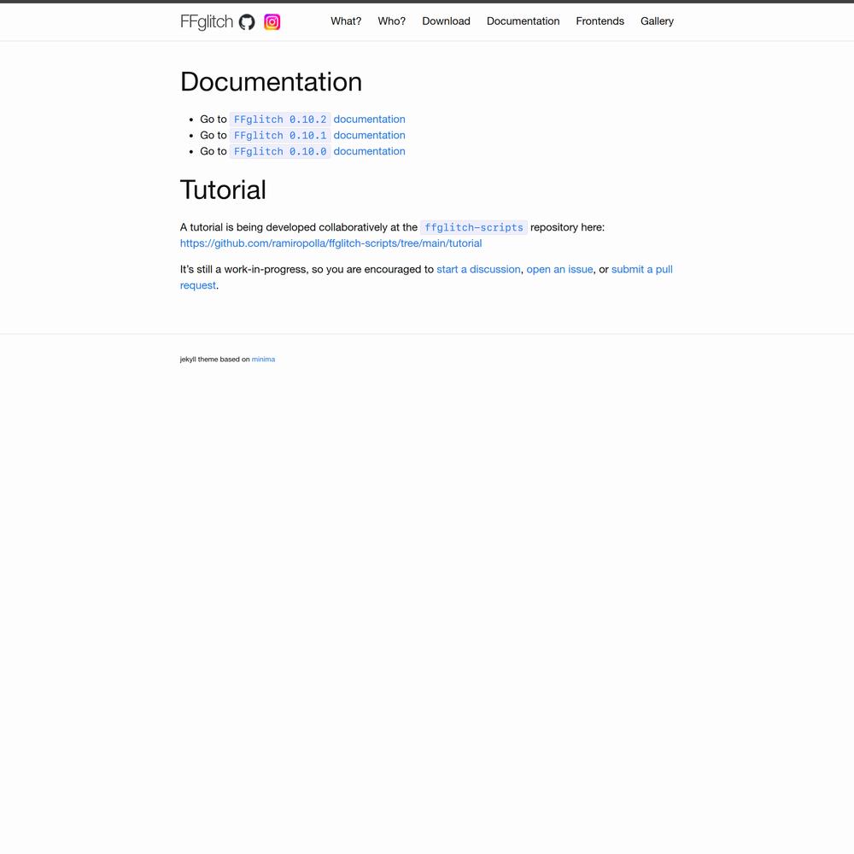Click the FFglitch 0.10.2 code label

coord(280,120)
